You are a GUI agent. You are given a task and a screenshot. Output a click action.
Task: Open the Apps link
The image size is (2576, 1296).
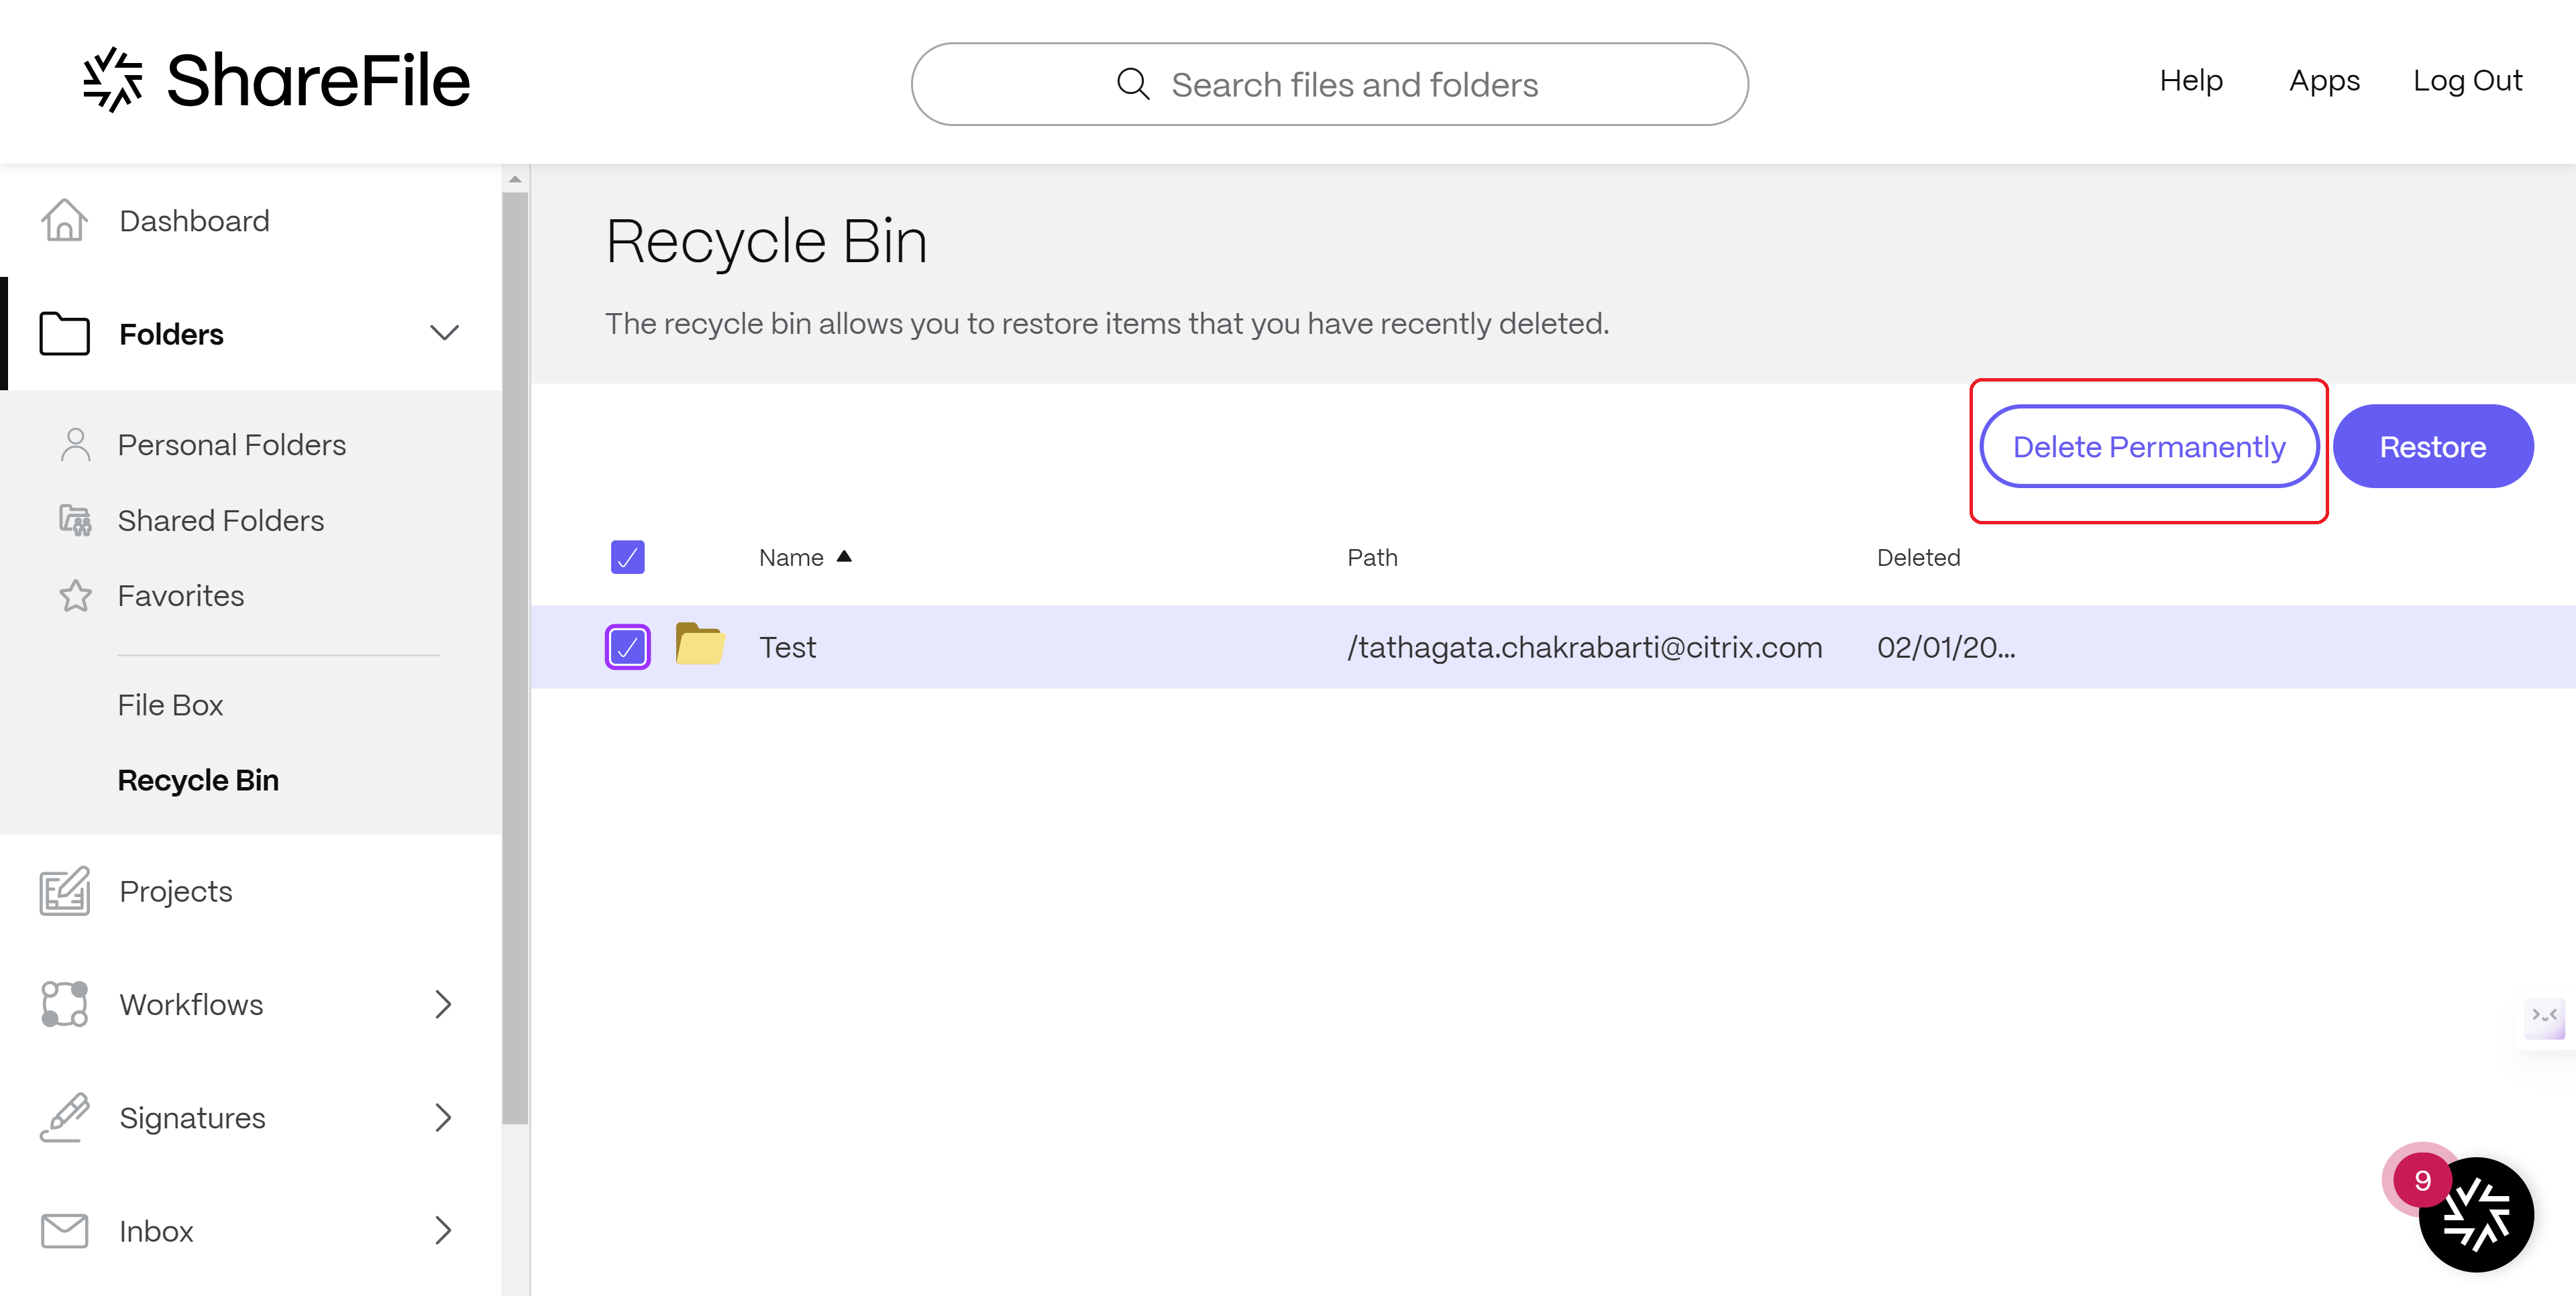coord(2324,81)
